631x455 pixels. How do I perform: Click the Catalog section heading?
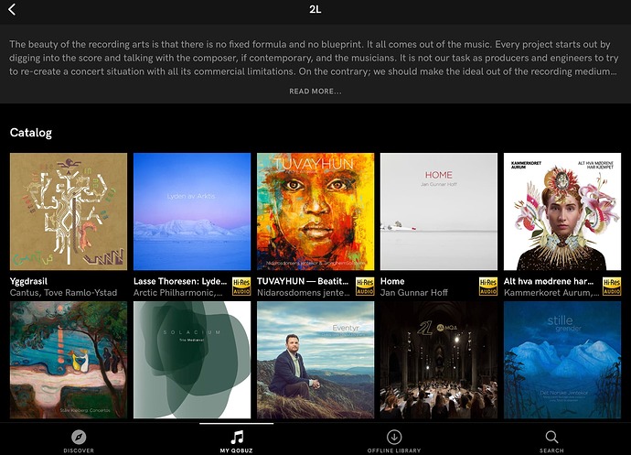[x=31, y=133]
